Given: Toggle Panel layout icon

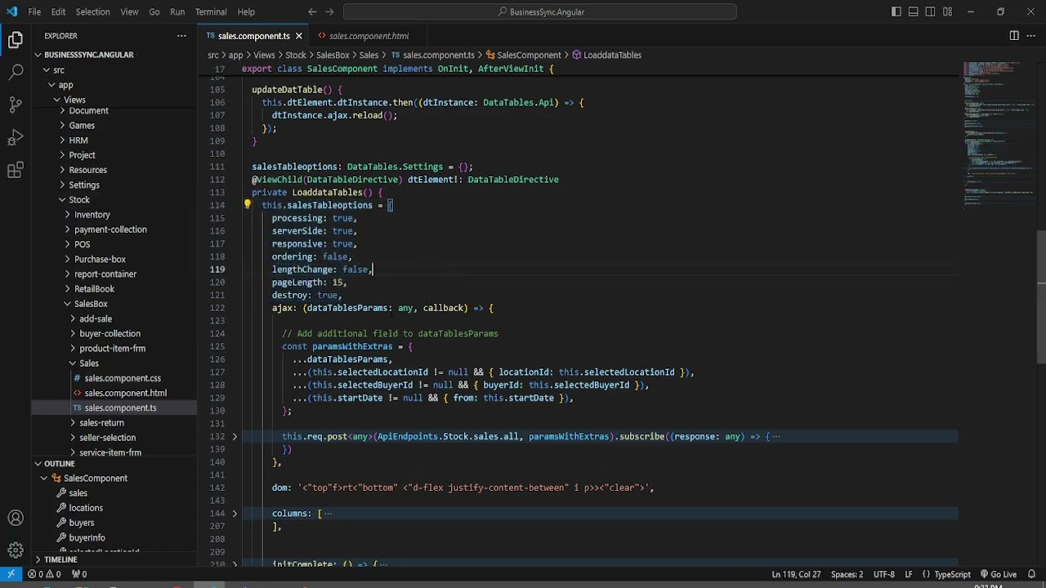Looking at the screenshot, I should (914, 11).
